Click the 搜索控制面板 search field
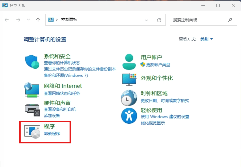This screenshot has height=167, width=241. (203, 20)
